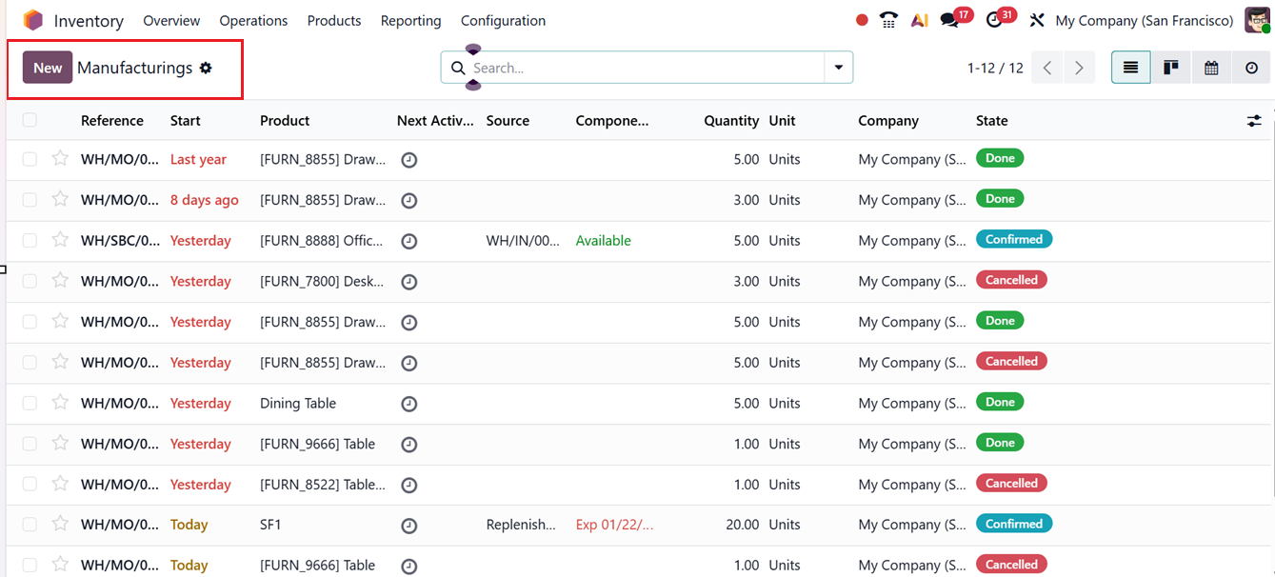Open the Operations menu

[253, 20]
